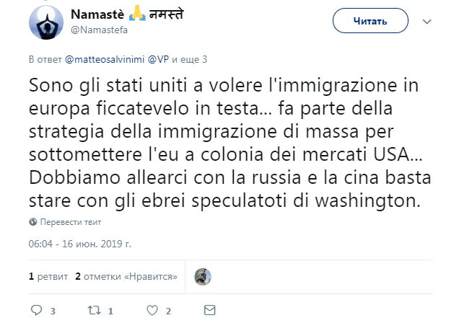Click the Namastè display name
459x336 pixels.
tap(108, 14)
